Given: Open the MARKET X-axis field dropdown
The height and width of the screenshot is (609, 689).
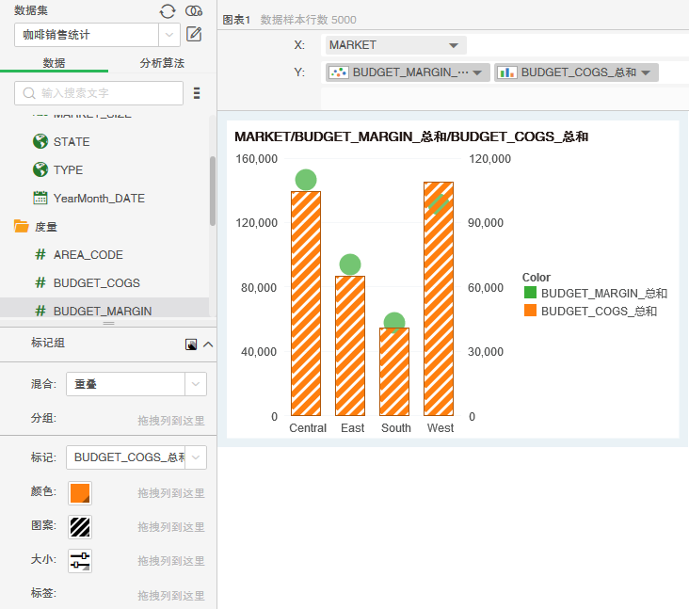Looking at the screenshot, I should (454, 45).
